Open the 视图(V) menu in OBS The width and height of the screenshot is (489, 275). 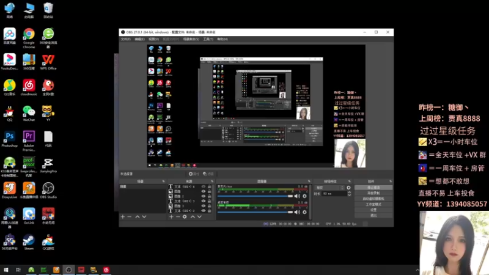point(154,39)
